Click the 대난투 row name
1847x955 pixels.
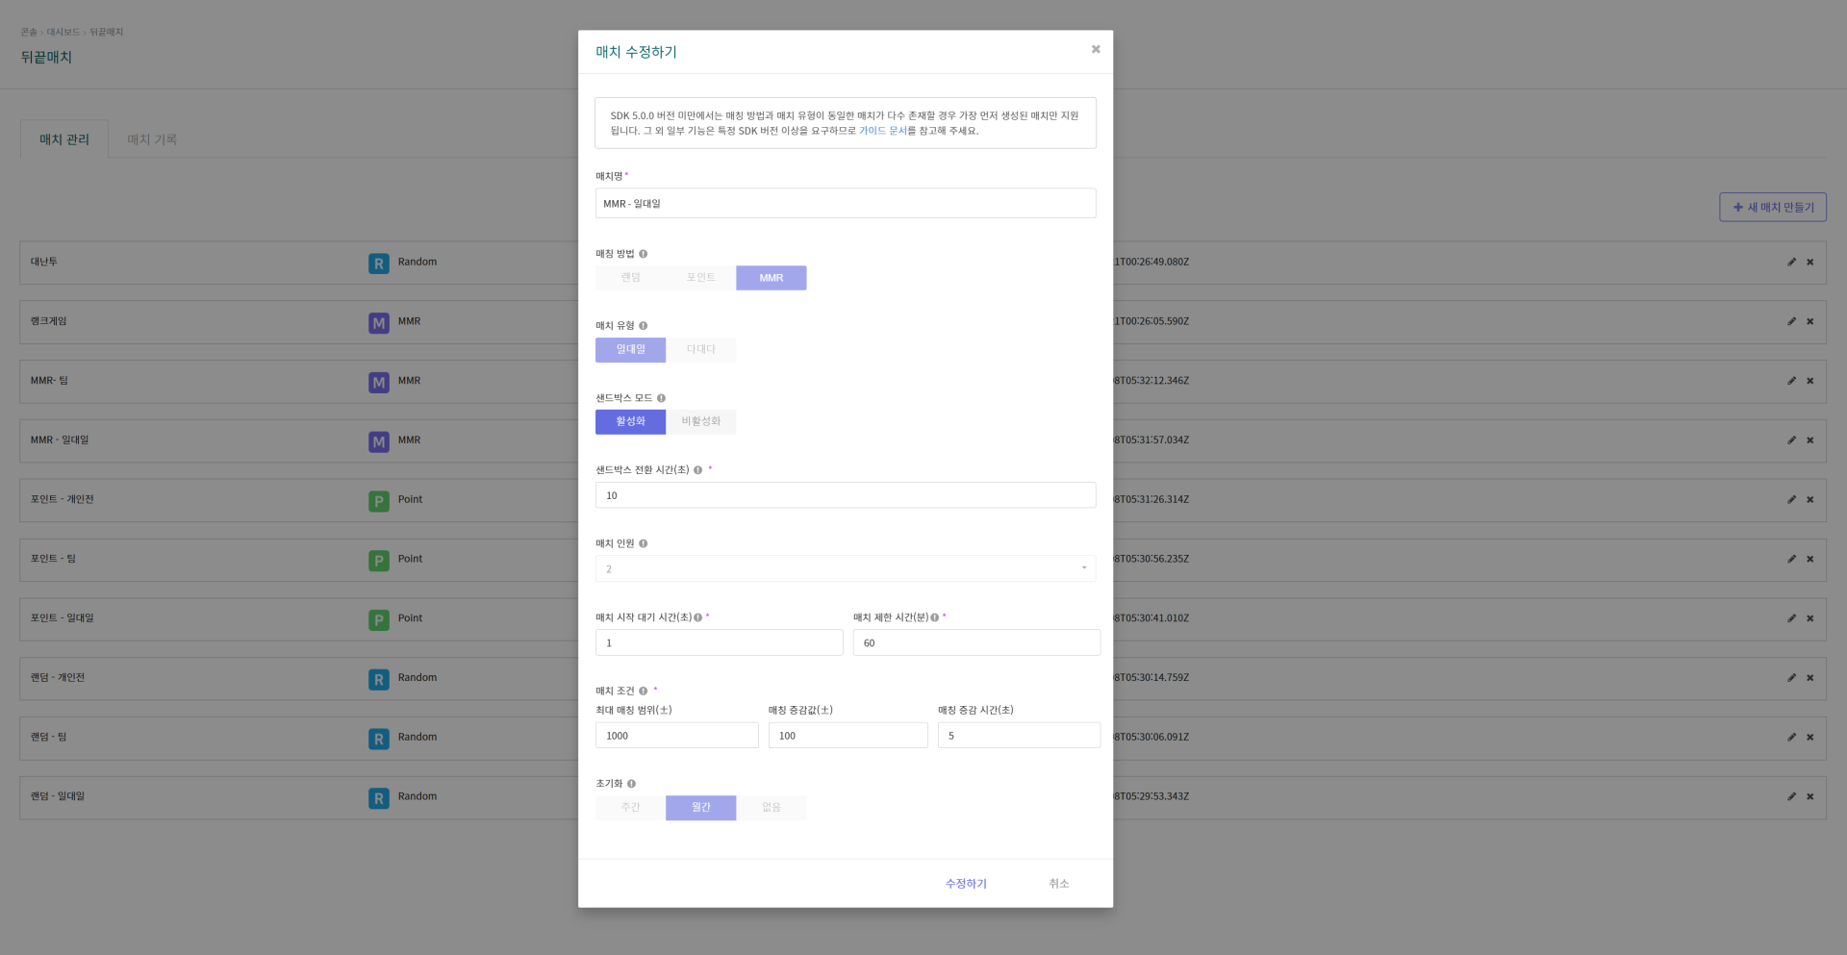click(x=43, y=262)
